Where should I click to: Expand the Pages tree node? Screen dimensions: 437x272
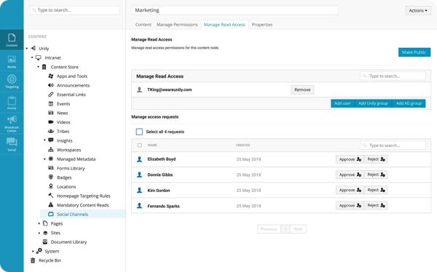[x=39, y=223]
